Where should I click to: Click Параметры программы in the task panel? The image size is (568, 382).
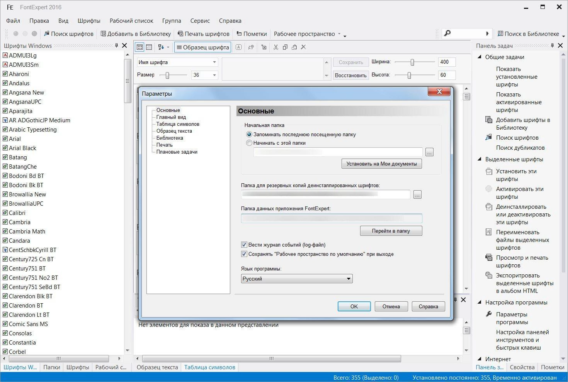pos(512,318)
